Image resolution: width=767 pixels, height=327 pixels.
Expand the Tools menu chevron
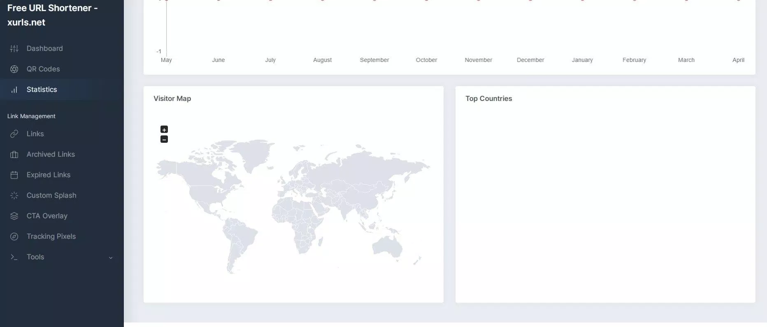pyautogui.click(x=111, y=258)
